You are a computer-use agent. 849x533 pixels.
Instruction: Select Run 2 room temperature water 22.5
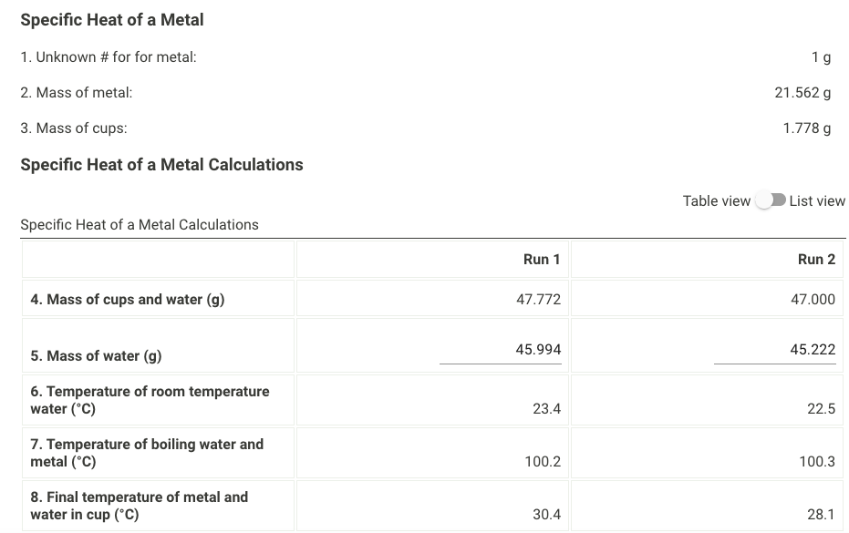(821, 408)
